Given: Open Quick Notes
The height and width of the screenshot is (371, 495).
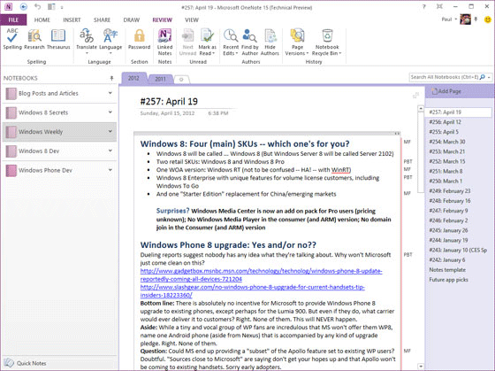Looking at the screenshot, I should [26, 363].
